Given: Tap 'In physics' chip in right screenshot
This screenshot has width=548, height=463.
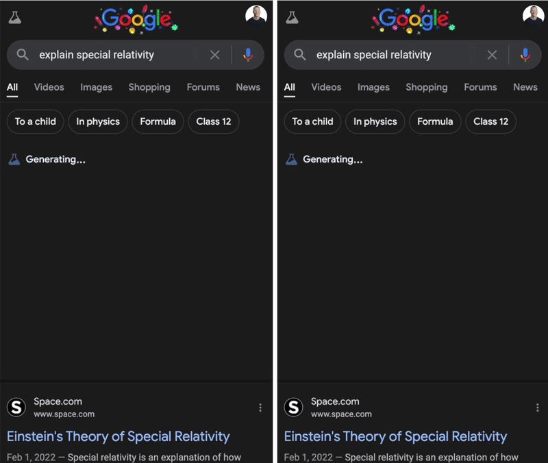Looking at the screenshot, I should tap(375, 121).
